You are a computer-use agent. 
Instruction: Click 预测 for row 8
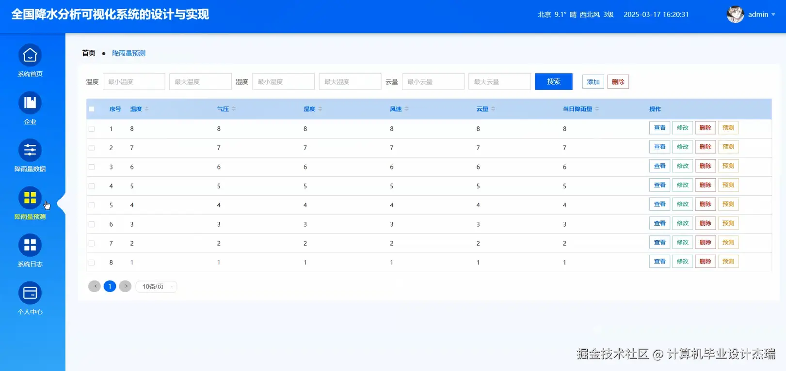click(x=728, y=262)
